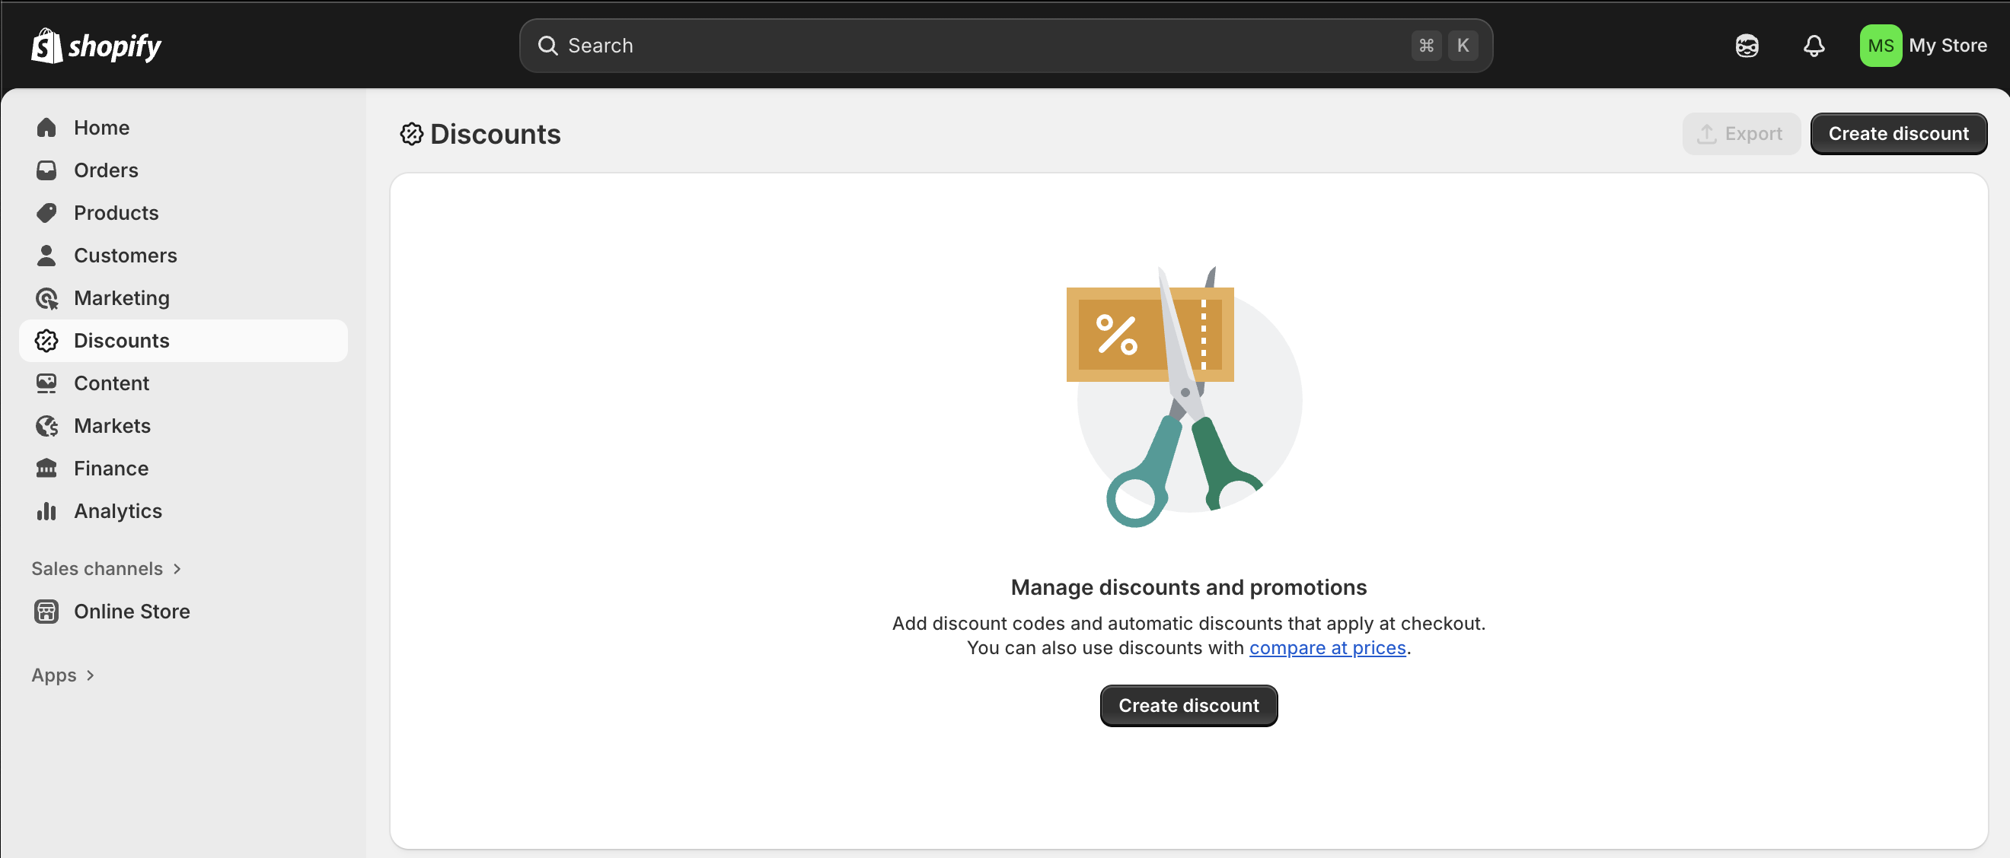
Task: Open the Sidekick assistant icon
Action: [x=1747, y=45]
